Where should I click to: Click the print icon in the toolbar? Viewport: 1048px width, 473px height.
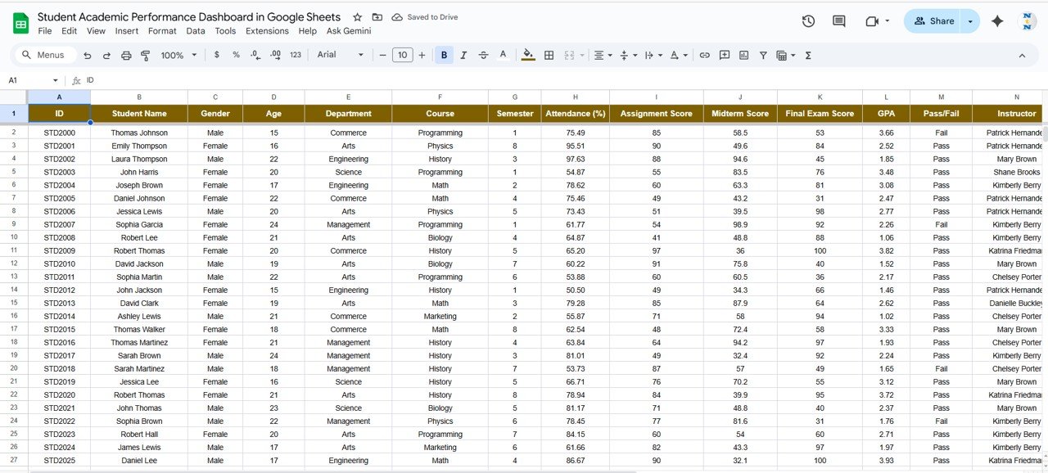point(126,55)
